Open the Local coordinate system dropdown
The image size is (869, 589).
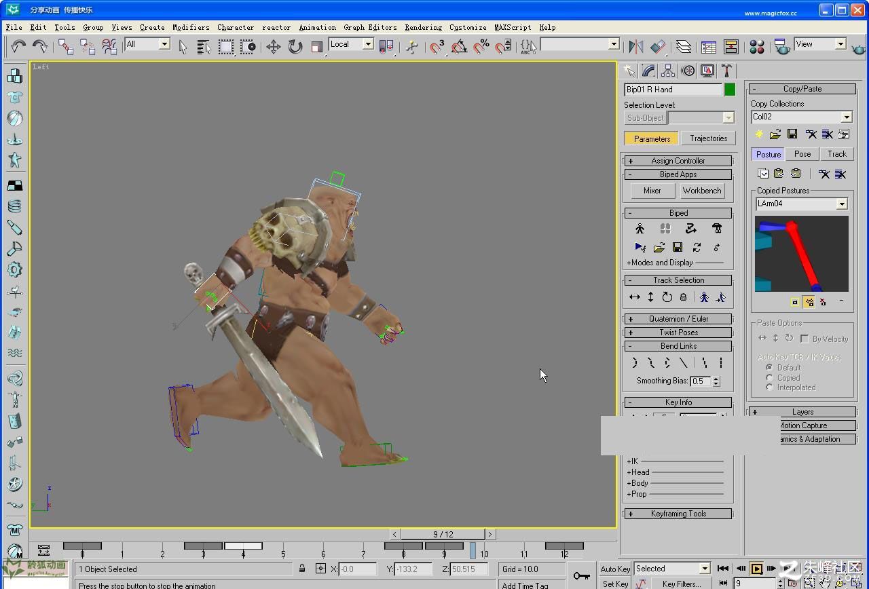coord(368,44)
